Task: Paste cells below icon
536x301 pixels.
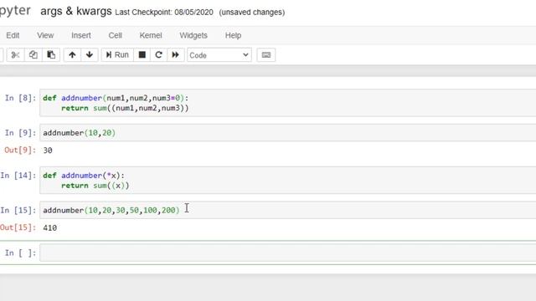Action: pyautogui.click(x=51, y=55)
